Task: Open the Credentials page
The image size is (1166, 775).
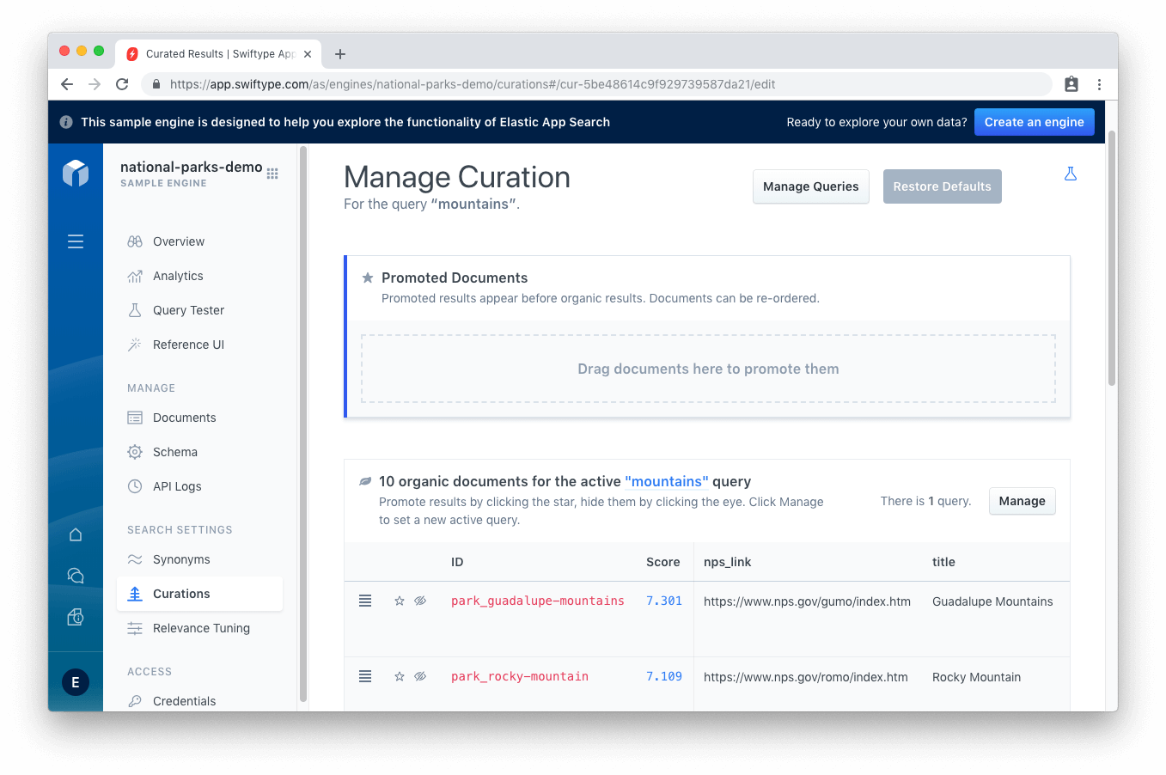Action: point(185,700)
